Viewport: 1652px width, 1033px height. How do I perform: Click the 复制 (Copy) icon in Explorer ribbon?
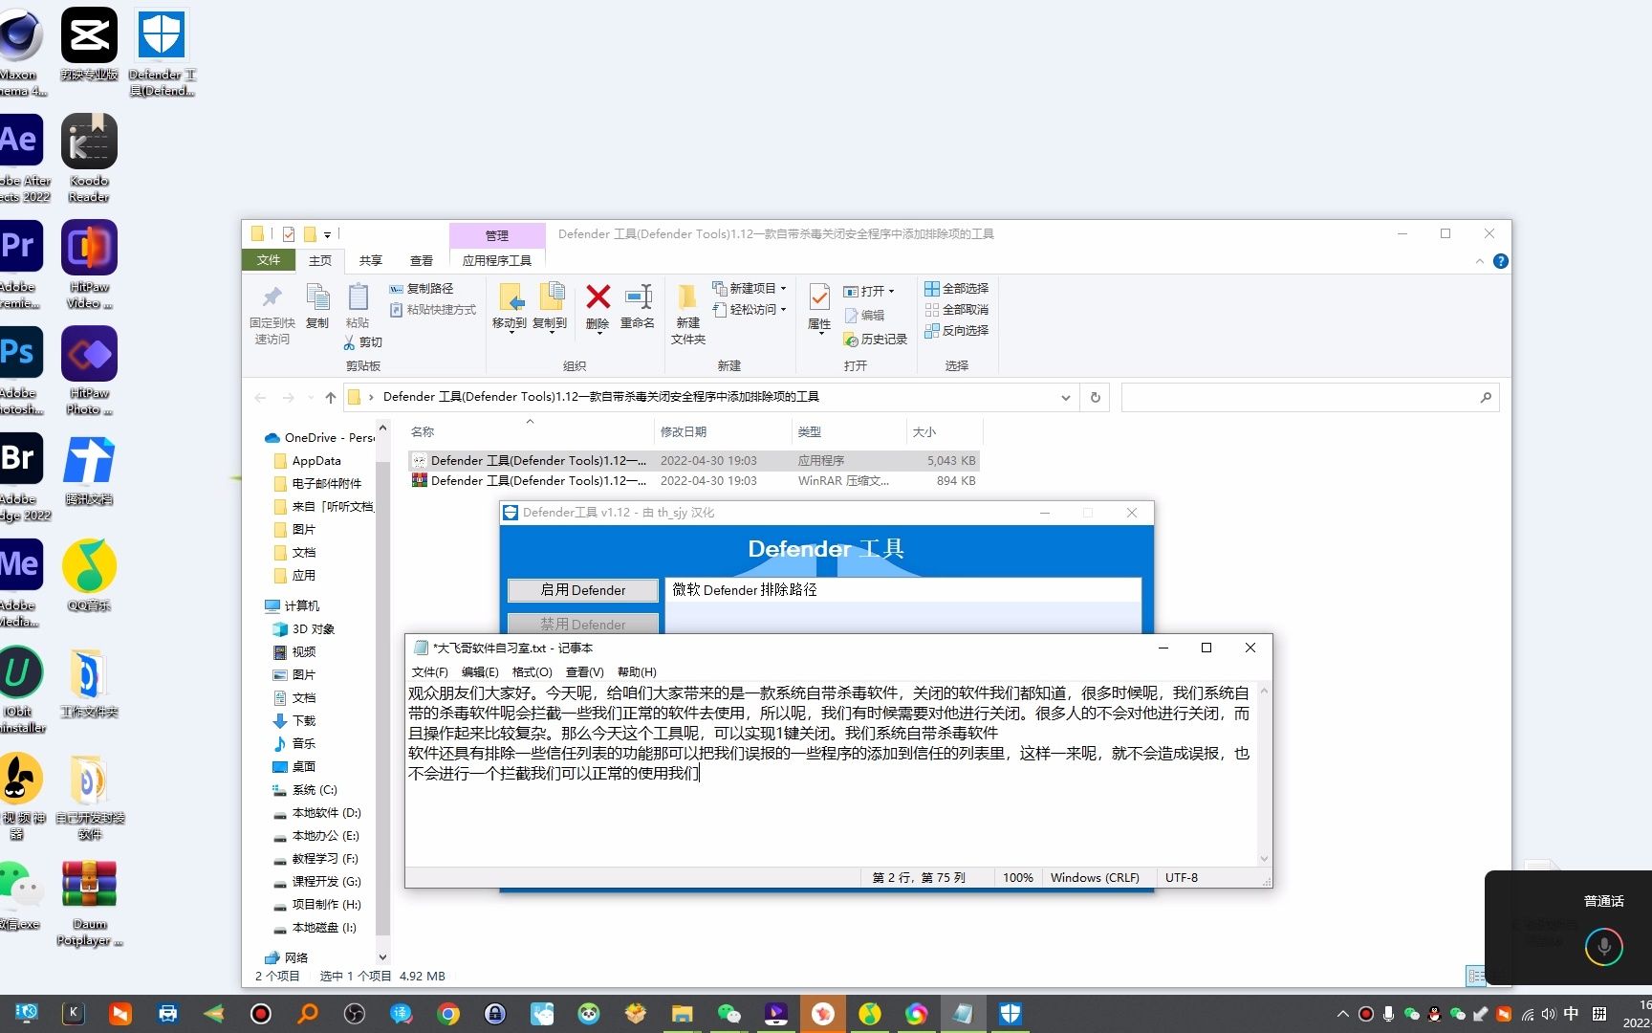(317, 306)
